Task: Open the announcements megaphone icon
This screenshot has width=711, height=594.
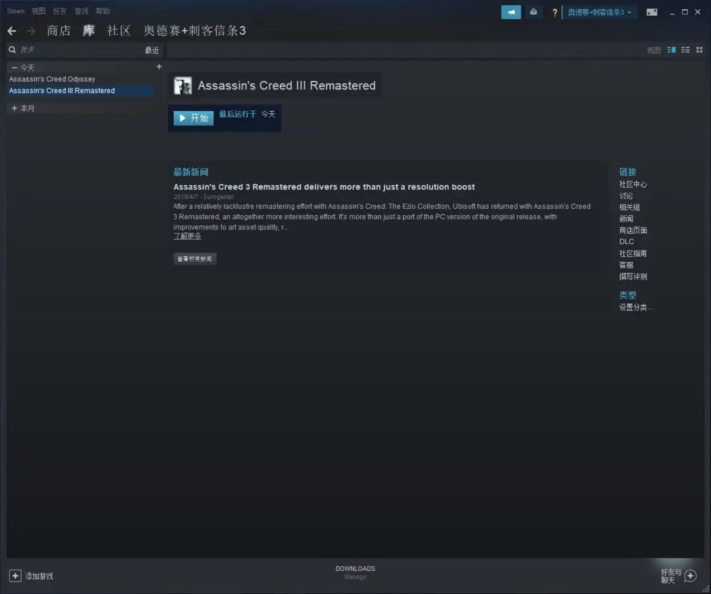Action: tap(511, 12)
